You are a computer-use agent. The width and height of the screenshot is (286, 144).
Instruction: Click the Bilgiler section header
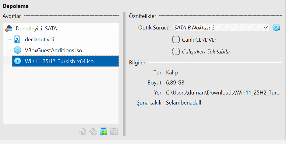coord(137,63)
